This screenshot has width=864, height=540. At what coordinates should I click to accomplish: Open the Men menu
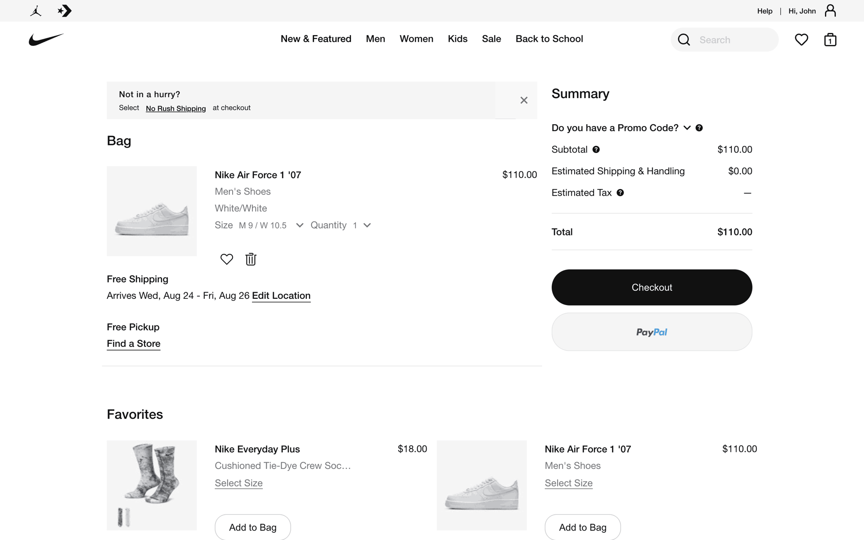375,39
